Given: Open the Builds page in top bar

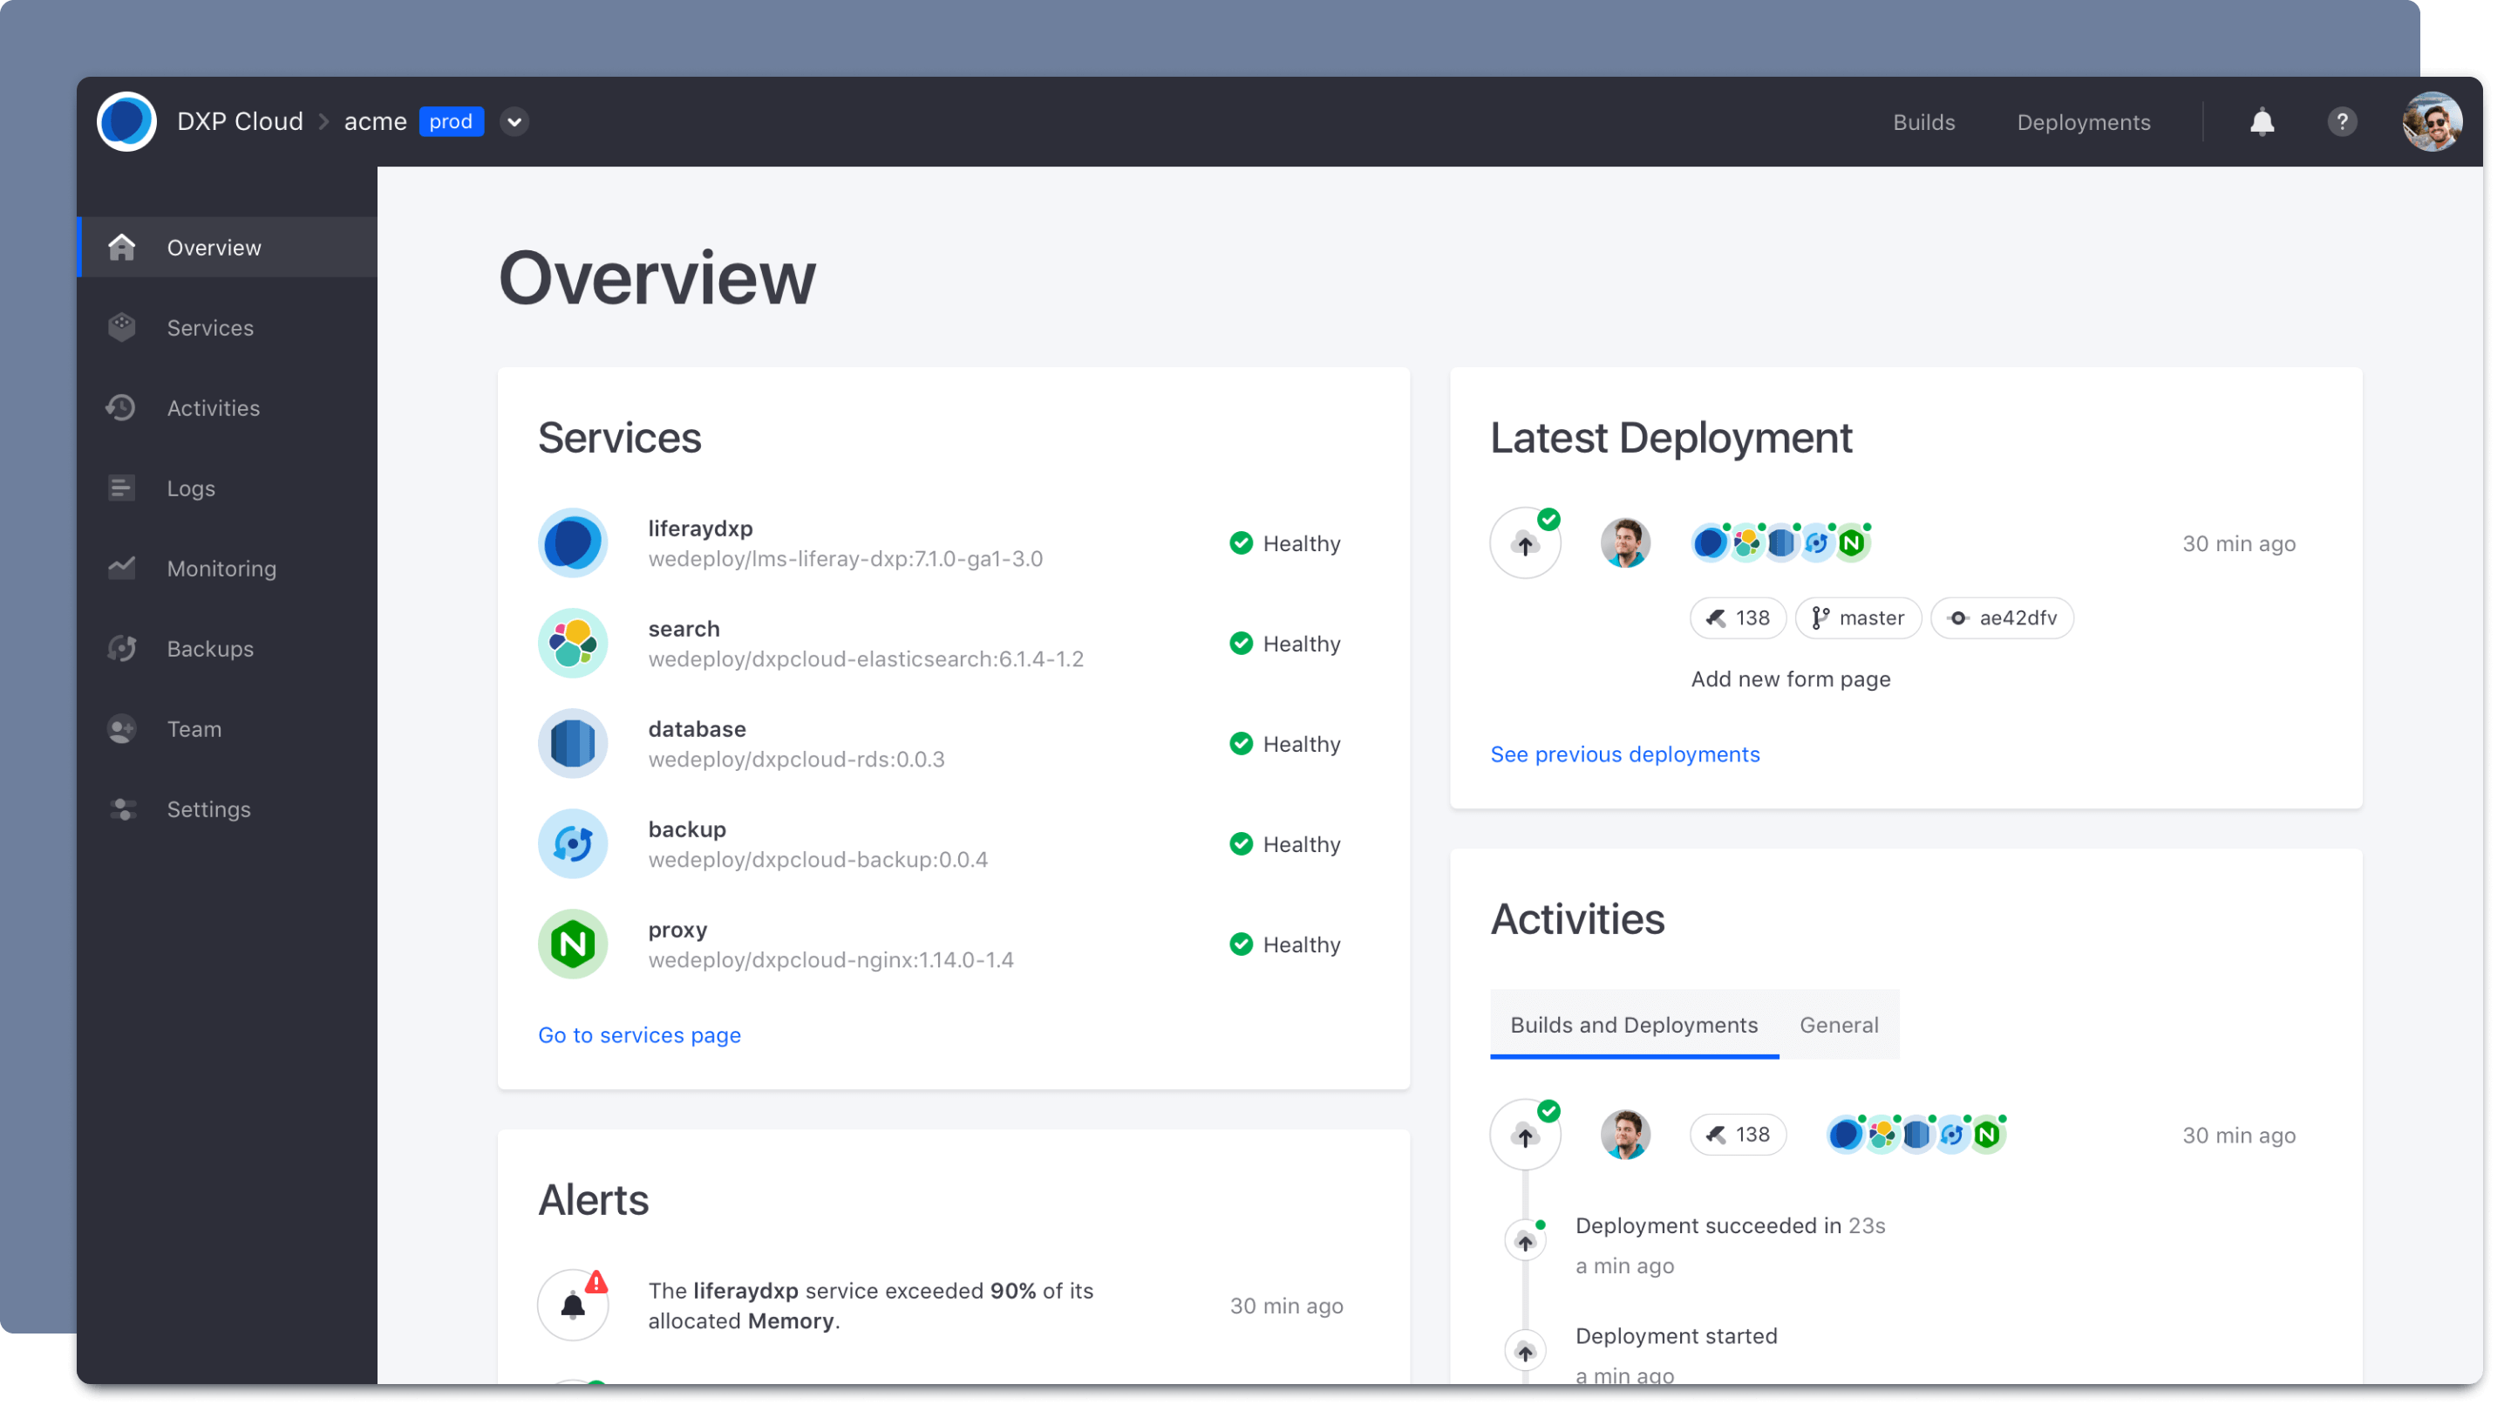Looking at the screenshot, I should pos(1923,122).
